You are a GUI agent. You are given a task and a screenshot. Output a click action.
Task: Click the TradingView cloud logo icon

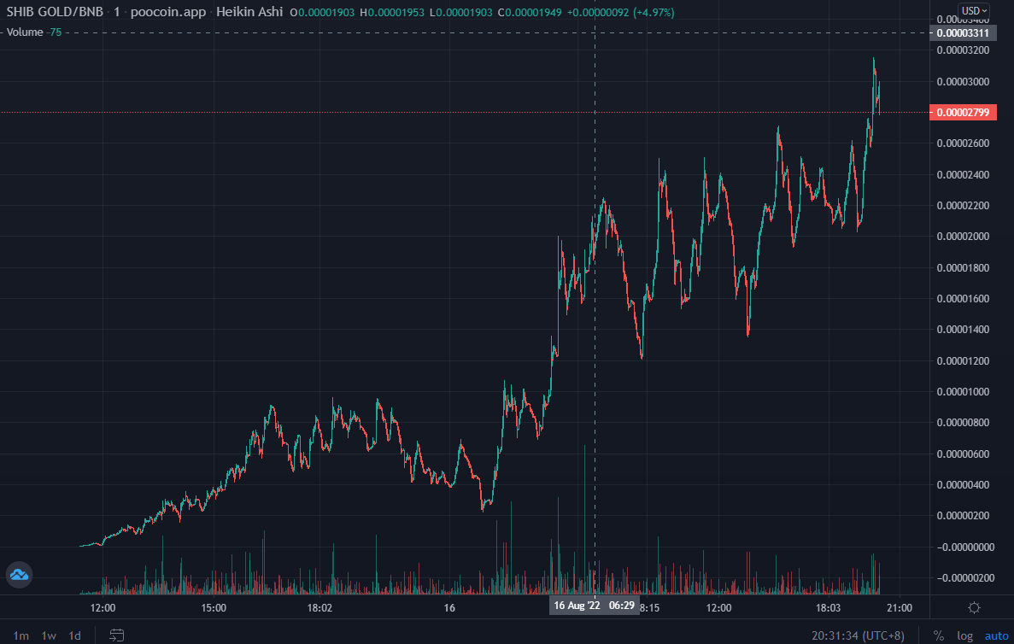click(x=20, y=574)
